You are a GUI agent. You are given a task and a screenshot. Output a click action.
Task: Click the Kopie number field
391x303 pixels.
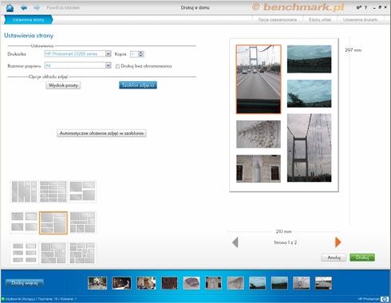click(x=134, y=54)
